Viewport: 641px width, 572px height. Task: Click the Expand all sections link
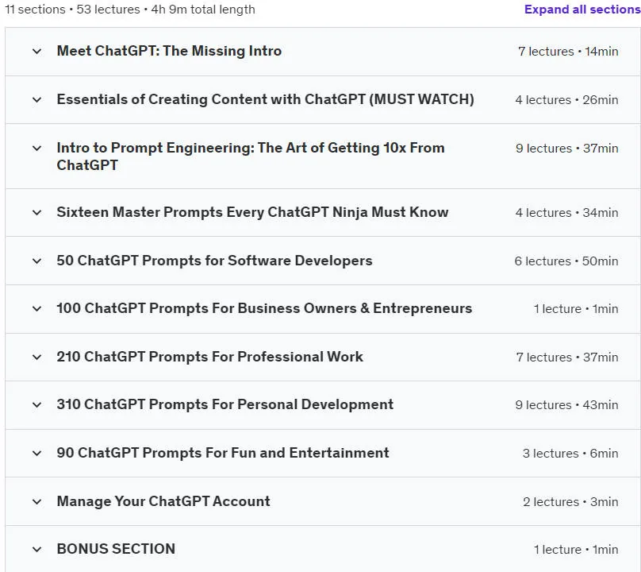pyautogui.click(x=582, y=9)
